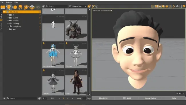Select page 1 in pagination
186x105 pixels.
point(64,98)
